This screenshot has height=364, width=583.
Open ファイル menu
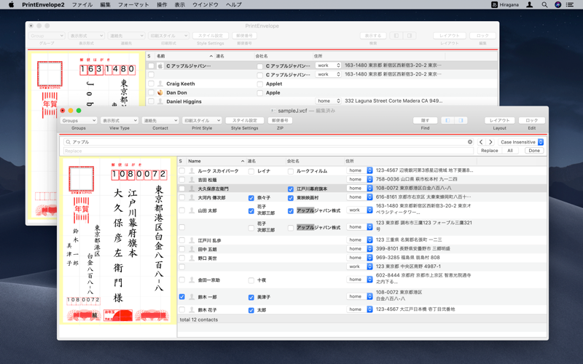coord(82,5)
